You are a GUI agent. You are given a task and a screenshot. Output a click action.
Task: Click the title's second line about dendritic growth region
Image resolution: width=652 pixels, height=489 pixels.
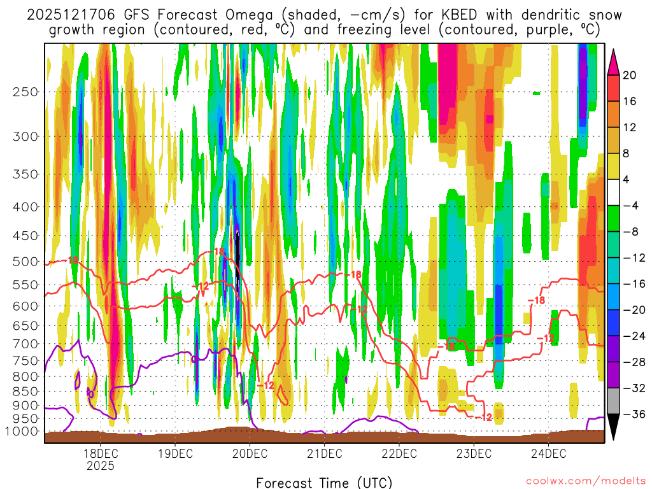tap(324, 30)
